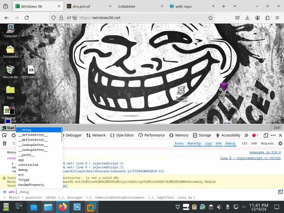Toggle the Logs console filter

(x=208, y=143)
